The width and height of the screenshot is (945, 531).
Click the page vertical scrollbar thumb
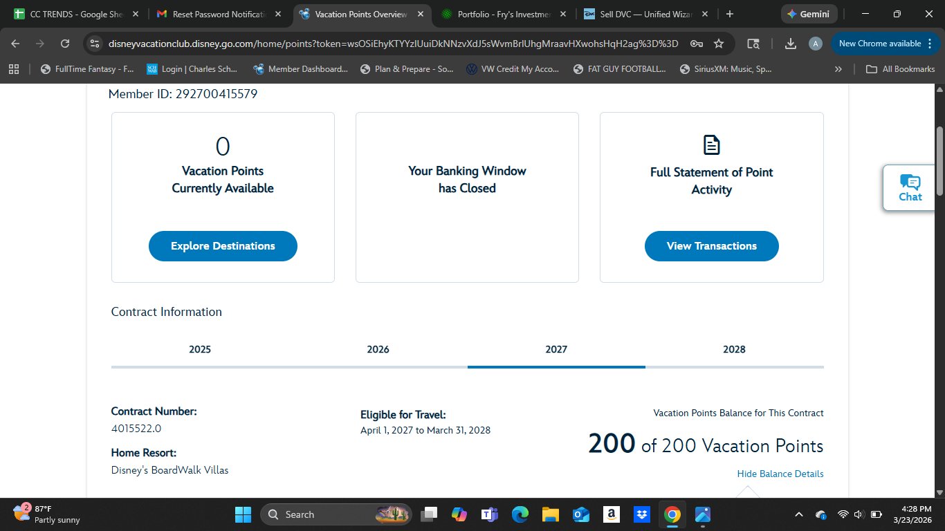(x=939, y=161)
